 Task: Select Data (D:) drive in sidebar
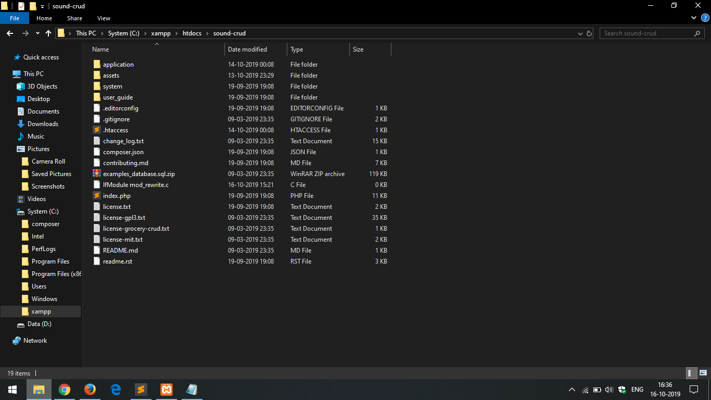(x=41, y=324)
